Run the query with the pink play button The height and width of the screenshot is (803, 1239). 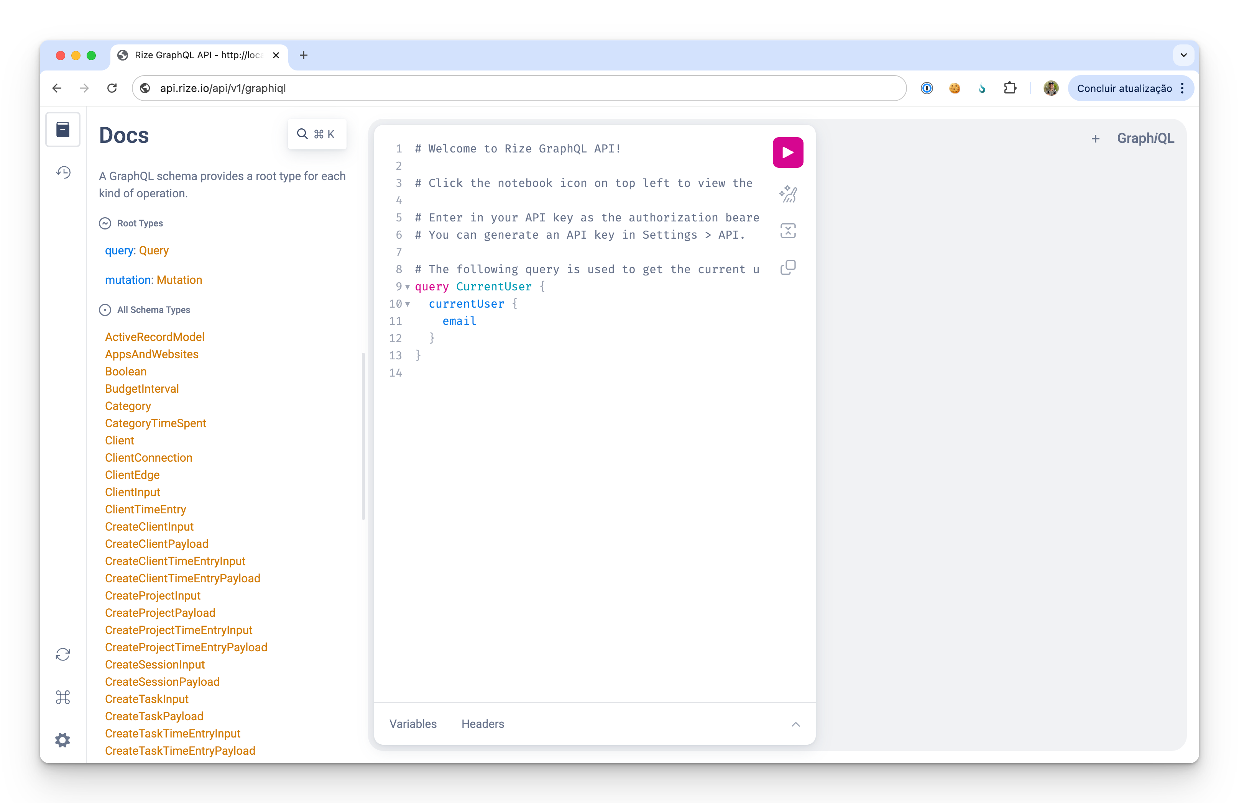point(788,152)
